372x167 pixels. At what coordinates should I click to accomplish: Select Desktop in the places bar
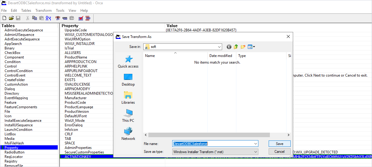click(128, 80)
